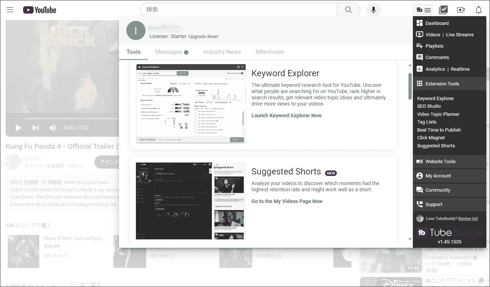Click the panel scroll down arrow
The width and height of the screenshot is (490, 287).
pos(410,239)
